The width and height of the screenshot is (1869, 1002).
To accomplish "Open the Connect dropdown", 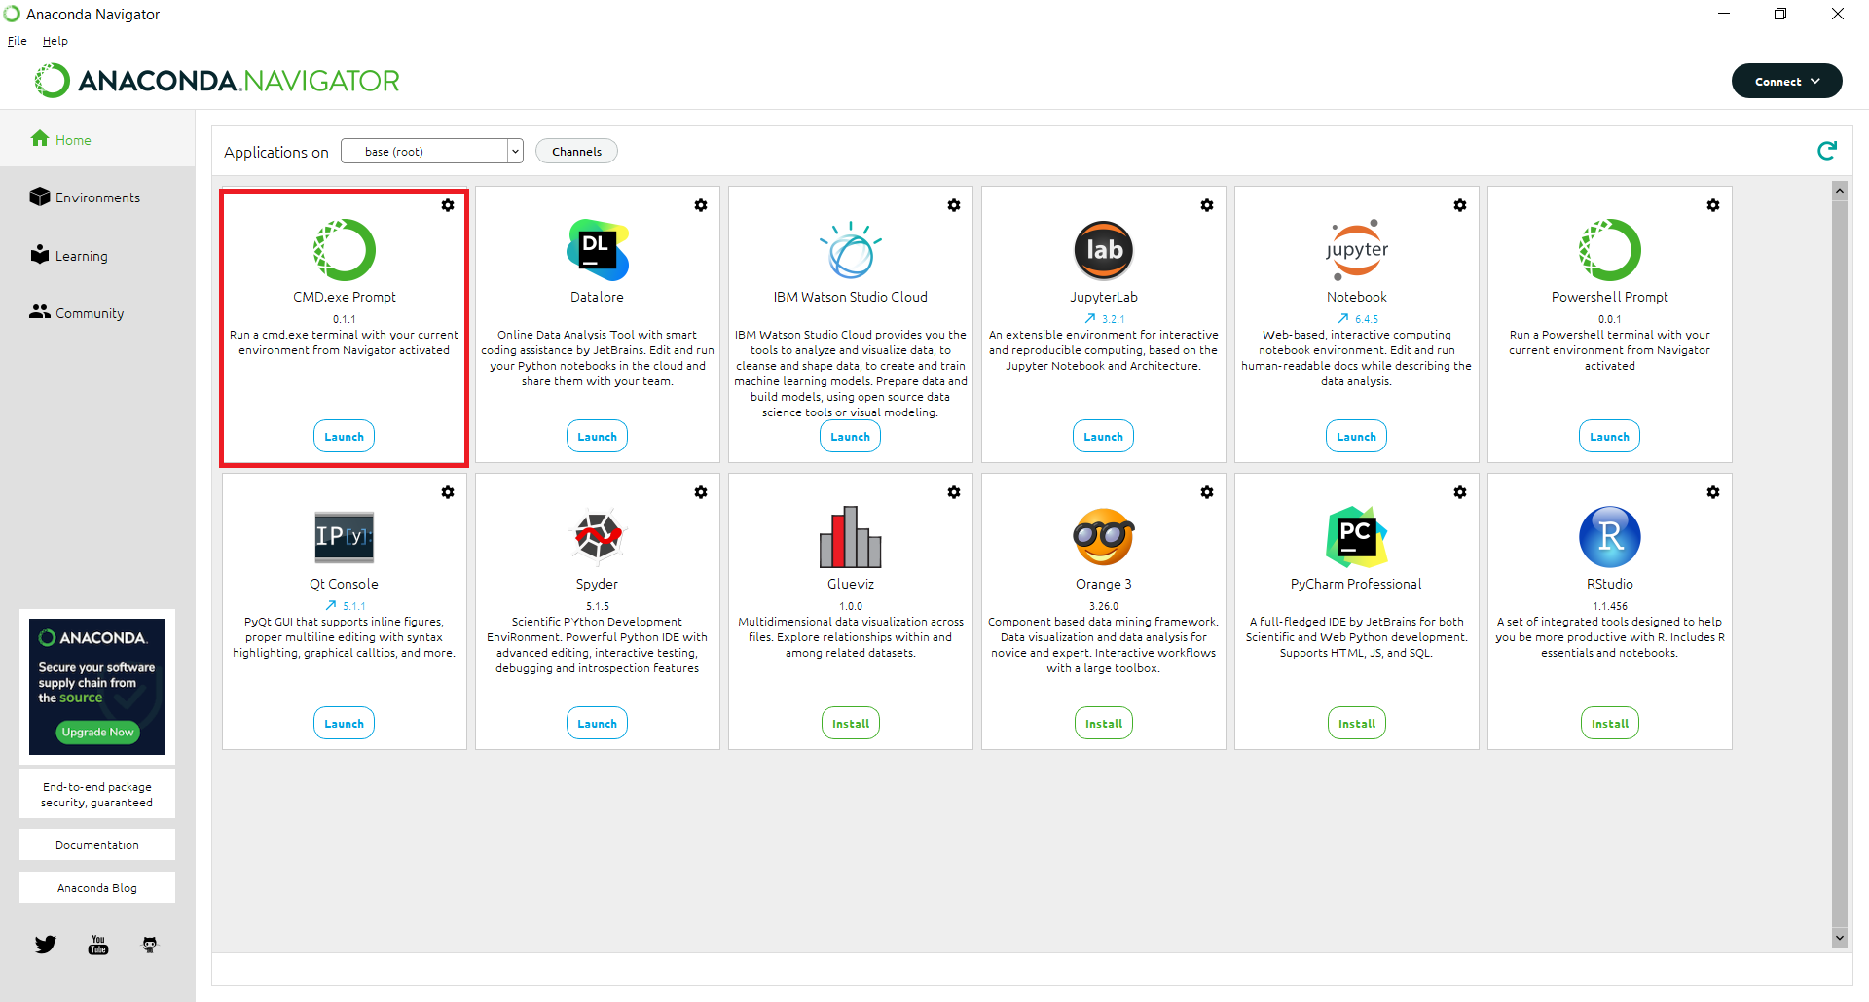I will pos(1787,81).
